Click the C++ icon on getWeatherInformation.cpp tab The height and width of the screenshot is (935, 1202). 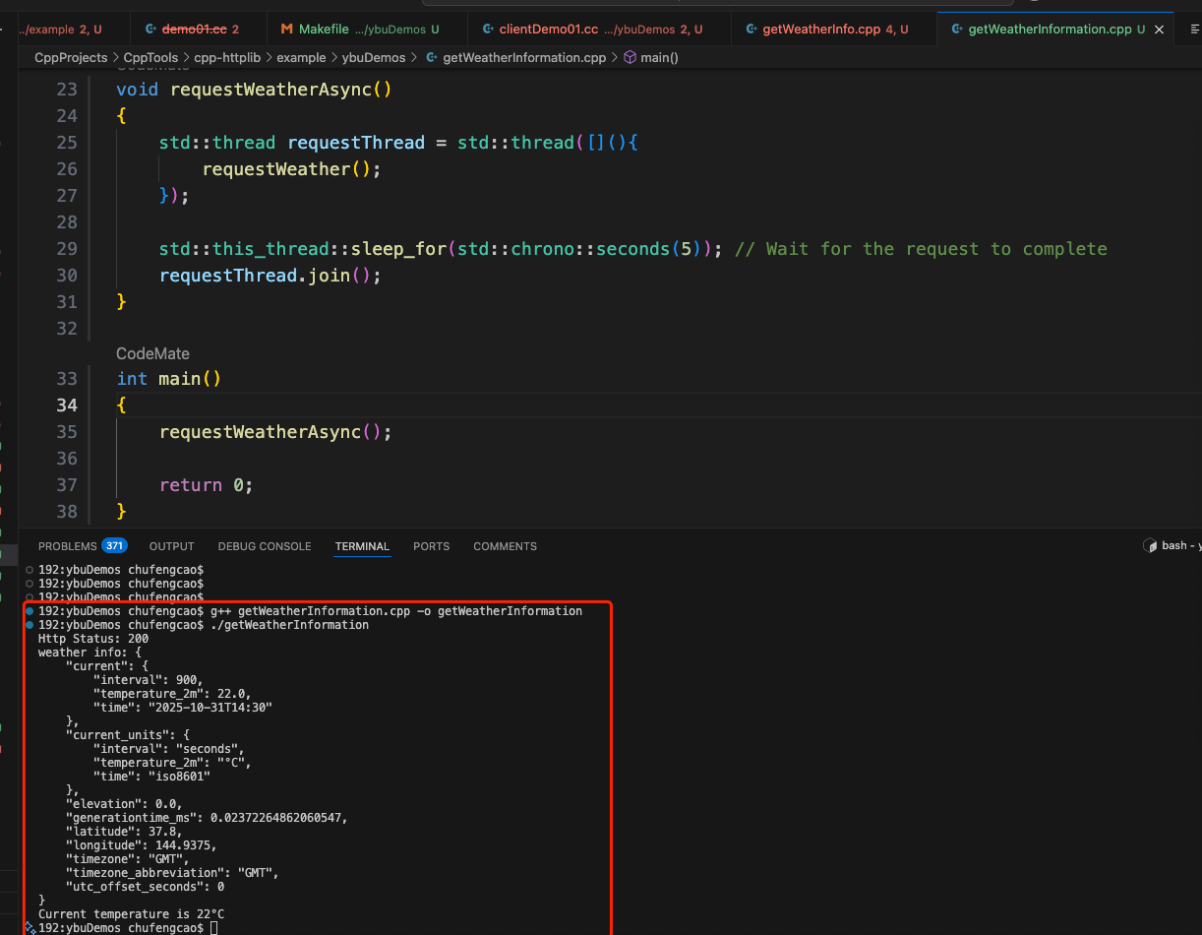click(957, 30)
